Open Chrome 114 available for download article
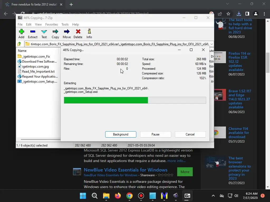This screenshot has height=202, width=270. [x=239, y=133]
